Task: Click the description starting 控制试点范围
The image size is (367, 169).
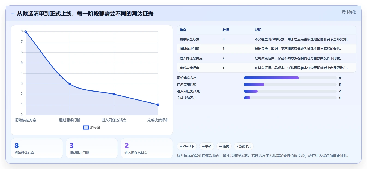Action: [298, 58]
